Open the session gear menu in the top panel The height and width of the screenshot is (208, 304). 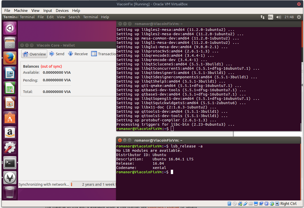(x=299, y=17)
